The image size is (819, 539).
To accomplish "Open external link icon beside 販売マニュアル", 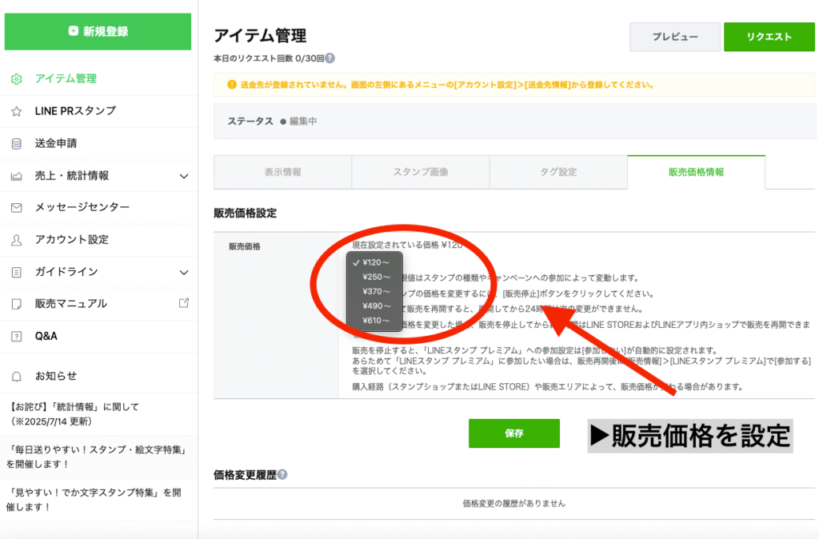I will click(184, 303).
